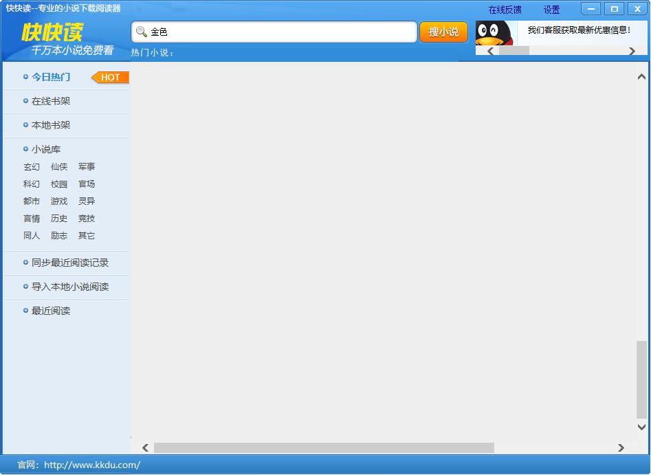Select the 玄幻 genre
Screen dimensions: 651x475
click(x=32, y=167)
